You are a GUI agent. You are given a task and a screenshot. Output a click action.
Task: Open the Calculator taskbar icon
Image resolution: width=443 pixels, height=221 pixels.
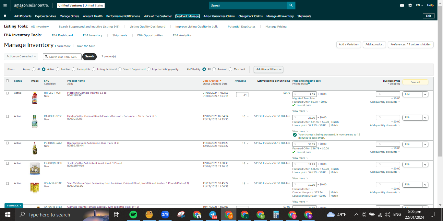276,215
